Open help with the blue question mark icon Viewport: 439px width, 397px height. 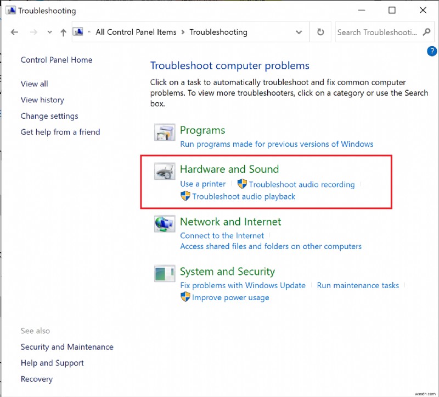point(432,51)
